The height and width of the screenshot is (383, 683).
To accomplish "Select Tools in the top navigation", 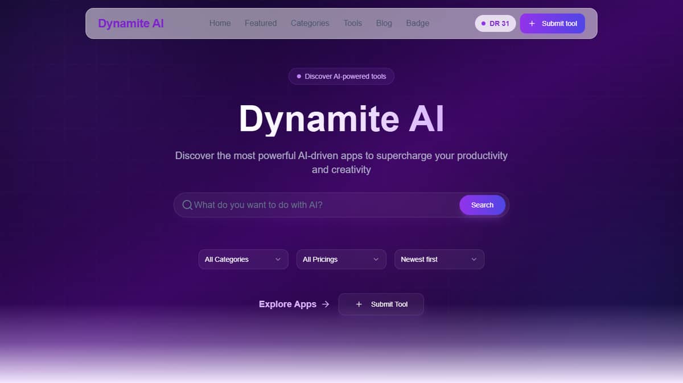I will [353, 23].
